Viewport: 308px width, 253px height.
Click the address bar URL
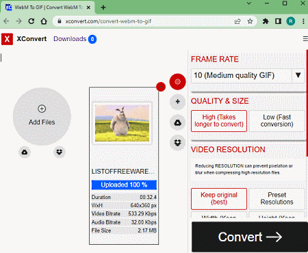[108, 21]
